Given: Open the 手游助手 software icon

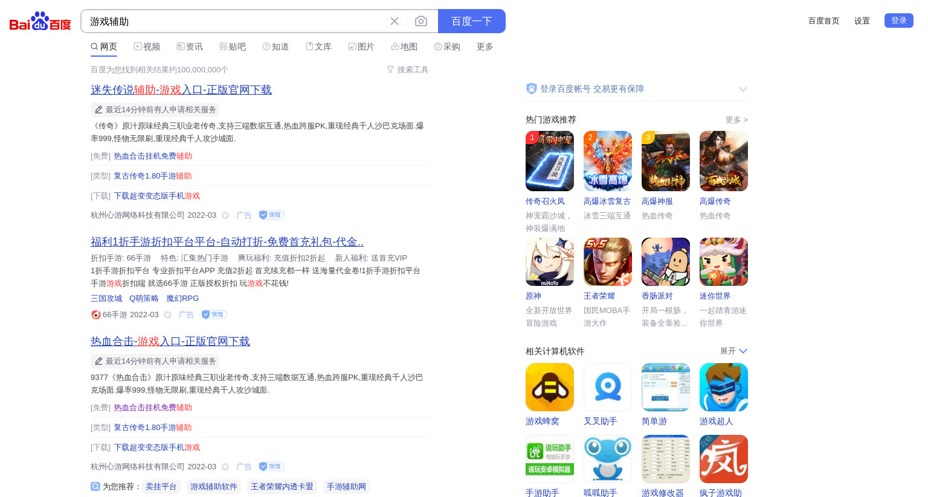Looking at the screenshot, I should pyautogui.click(x=550, y=459).
